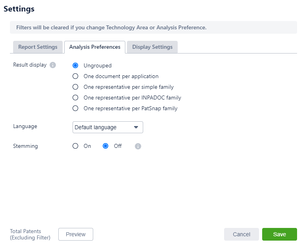Click the Settings heading
The width and height of the screenshot is (305, 243).
pyautogui.click(x=19, y=9)
